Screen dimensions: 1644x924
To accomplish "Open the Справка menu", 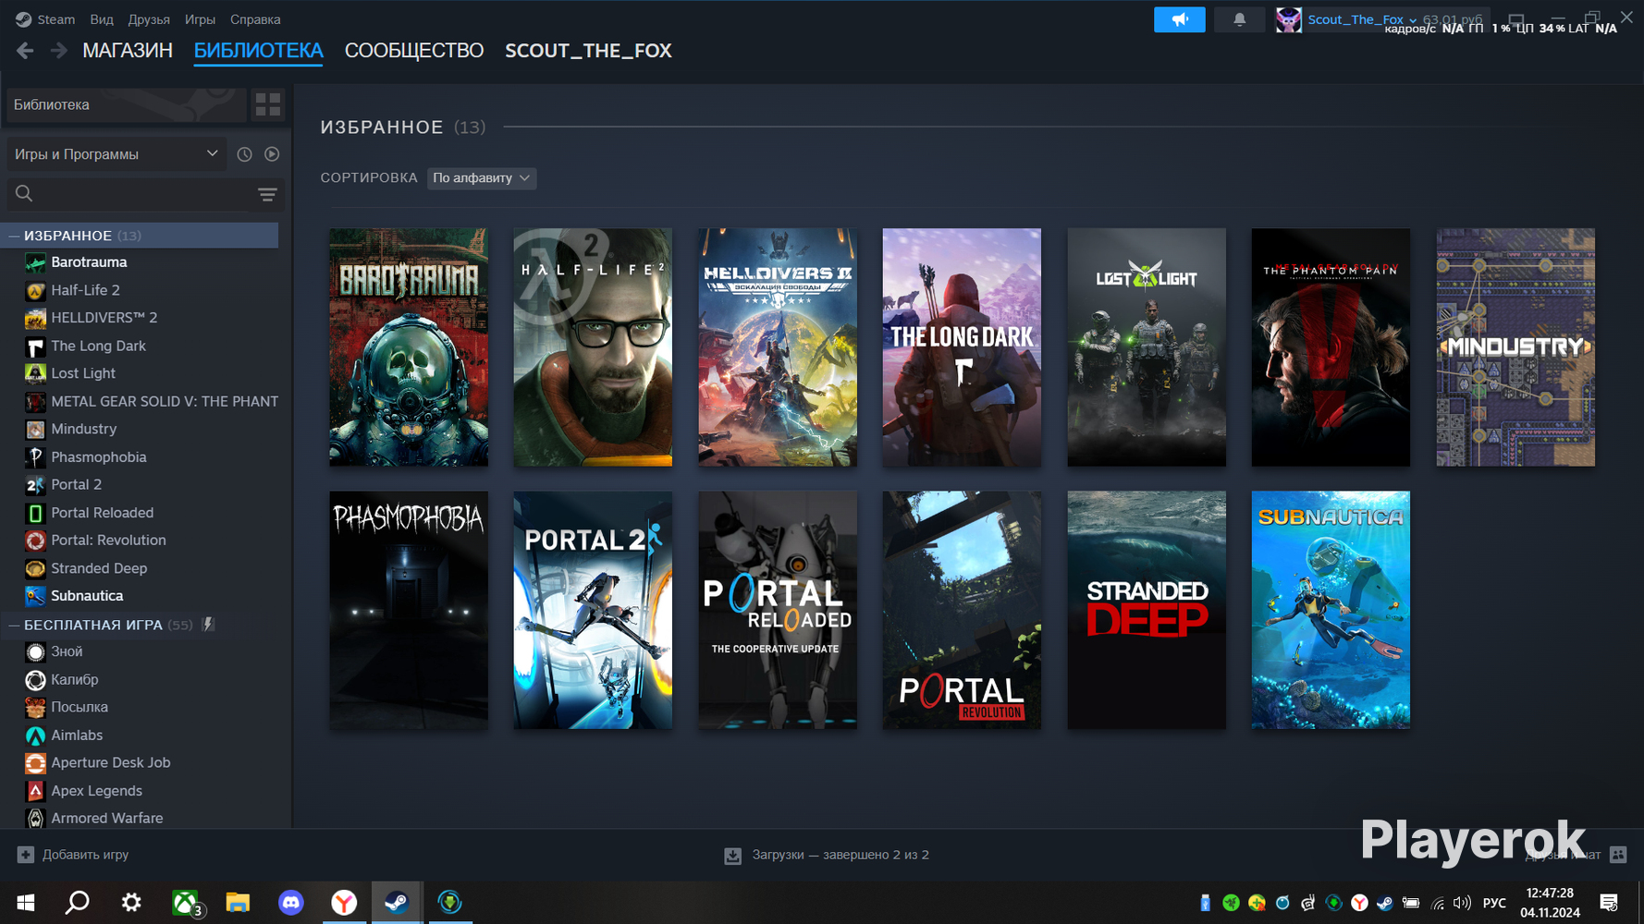I will 255,19.
